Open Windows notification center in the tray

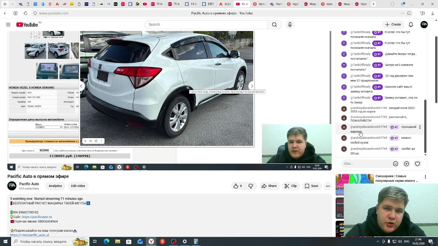pyautogui.click(x=431, y=242)
